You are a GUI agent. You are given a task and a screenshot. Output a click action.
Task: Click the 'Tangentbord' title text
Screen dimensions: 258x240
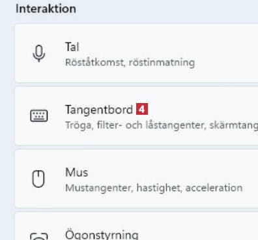point(99,110)
